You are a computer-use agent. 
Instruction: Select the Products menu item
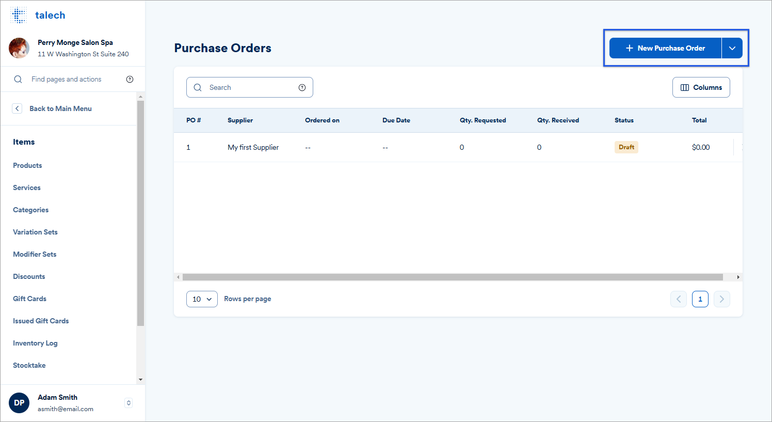[27, 165]
